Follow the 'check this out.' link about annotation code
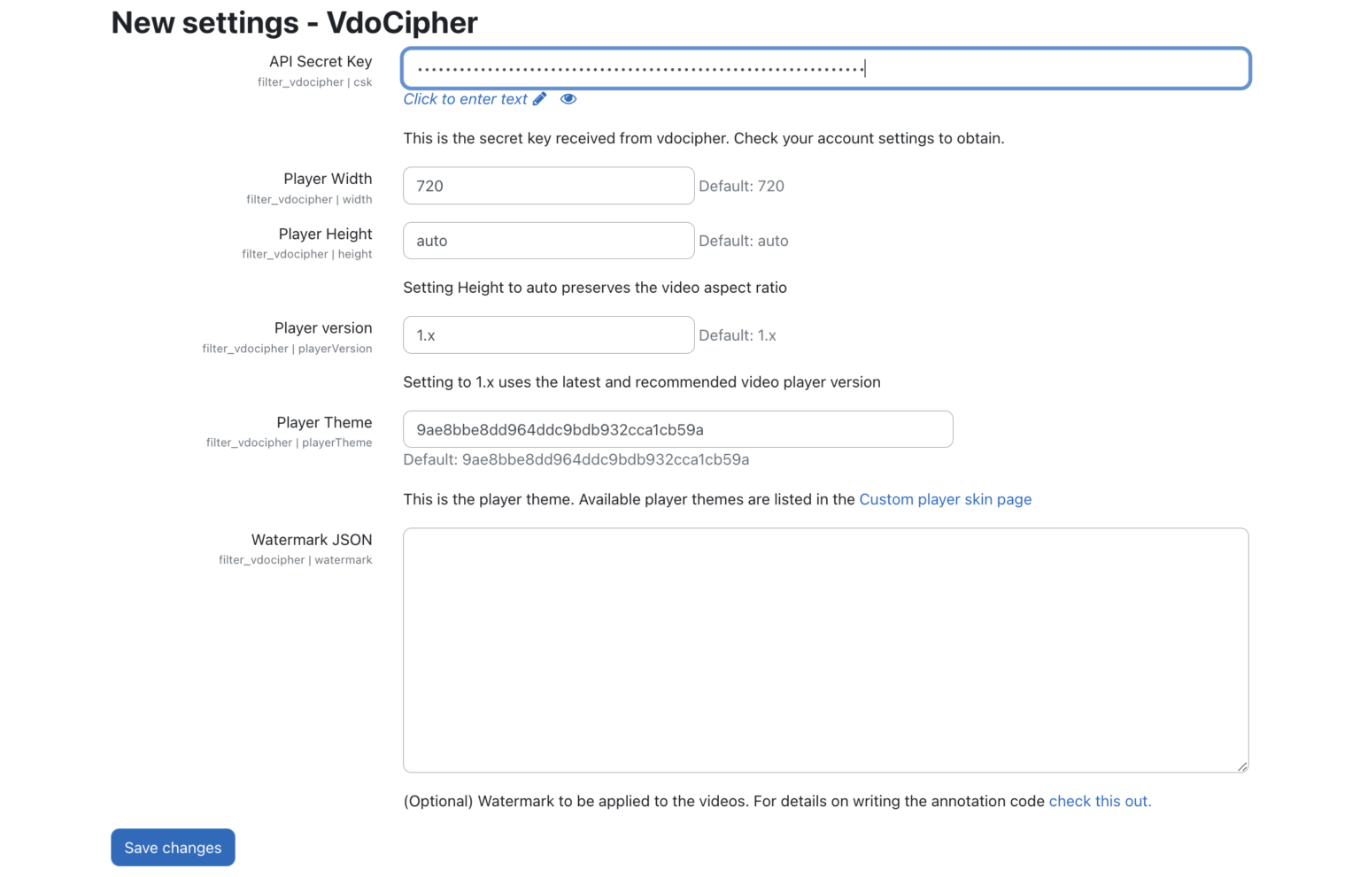The width and height of the screenshot is (1360, 877). [1100, 801]
